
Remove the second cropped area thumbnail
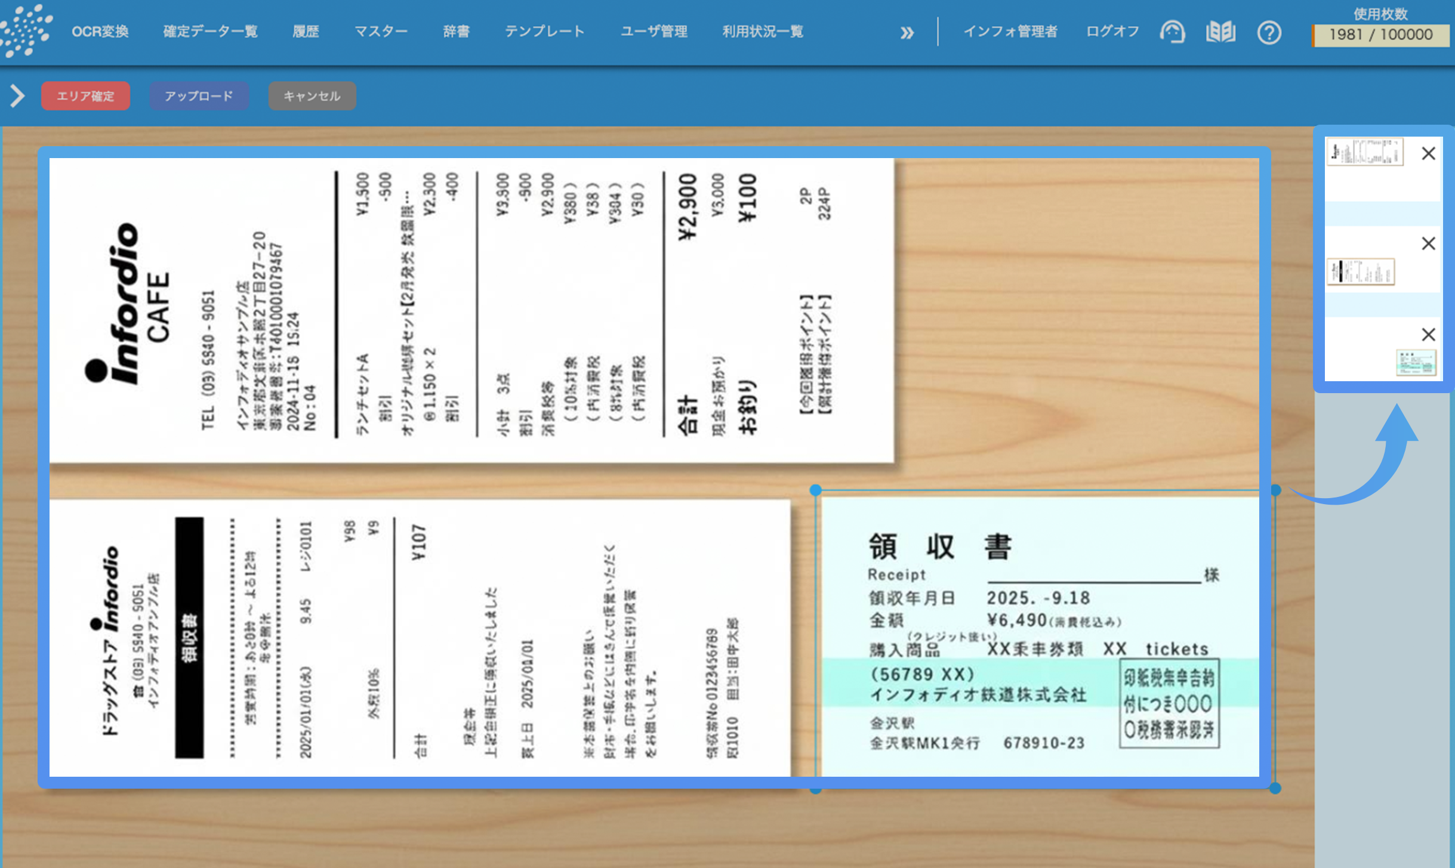click(x=1428, y=243)
